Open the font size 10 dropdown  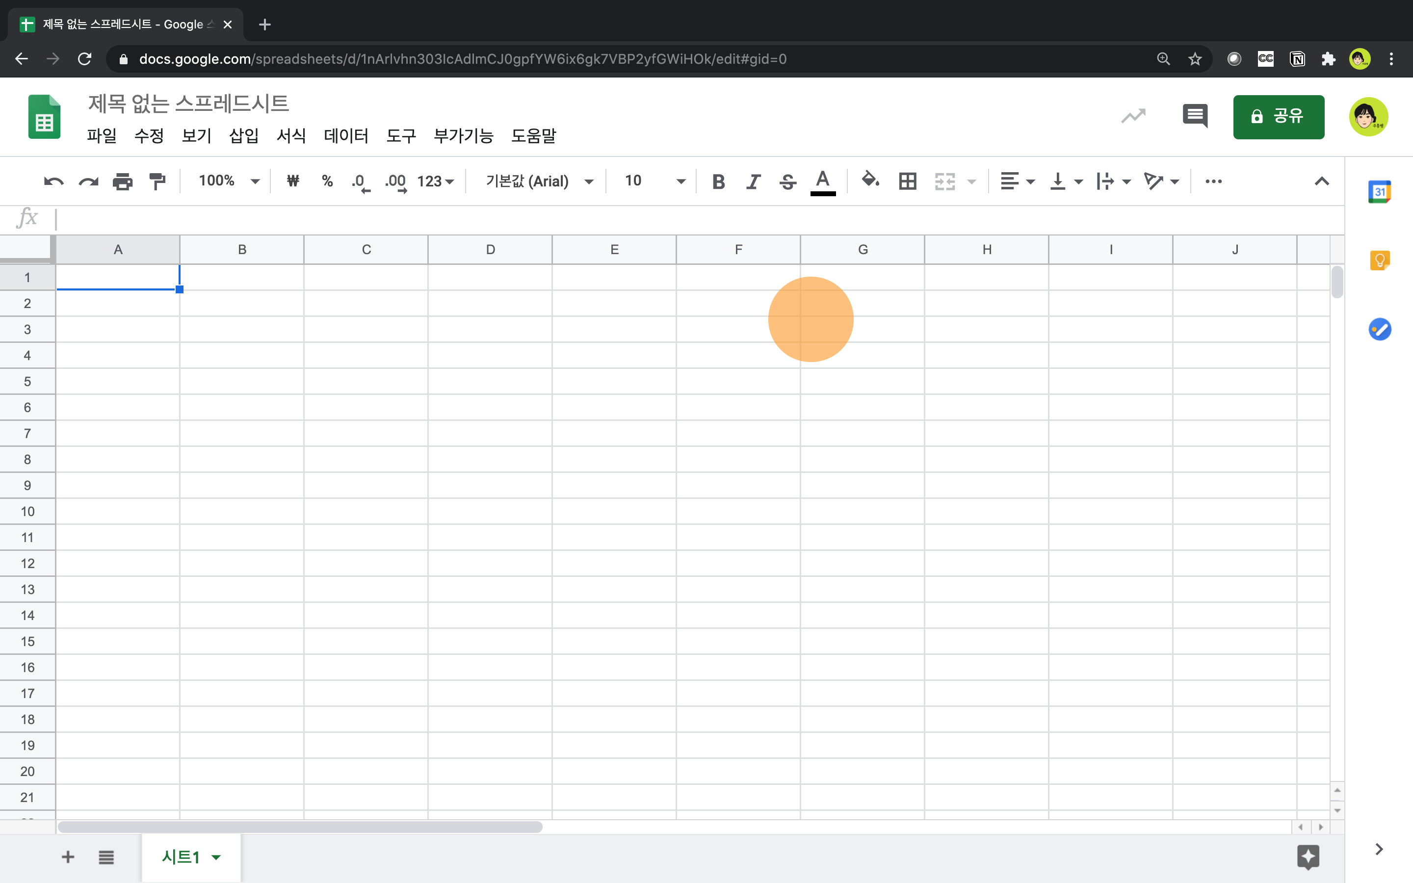coord(654,181)
